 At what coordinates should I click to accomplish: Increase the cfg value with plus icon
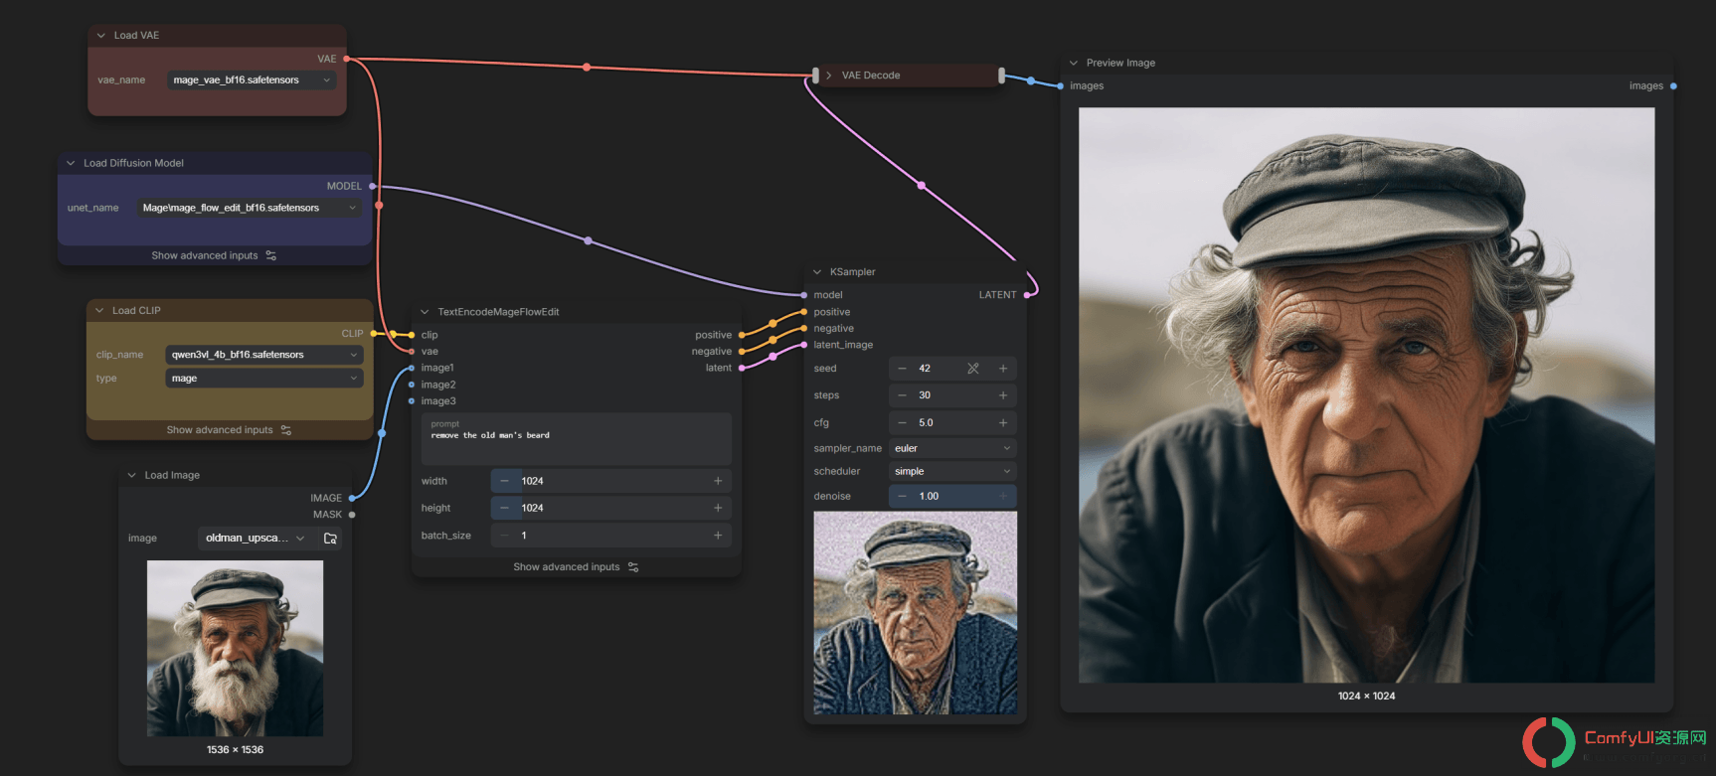[x=1003, y=423]
